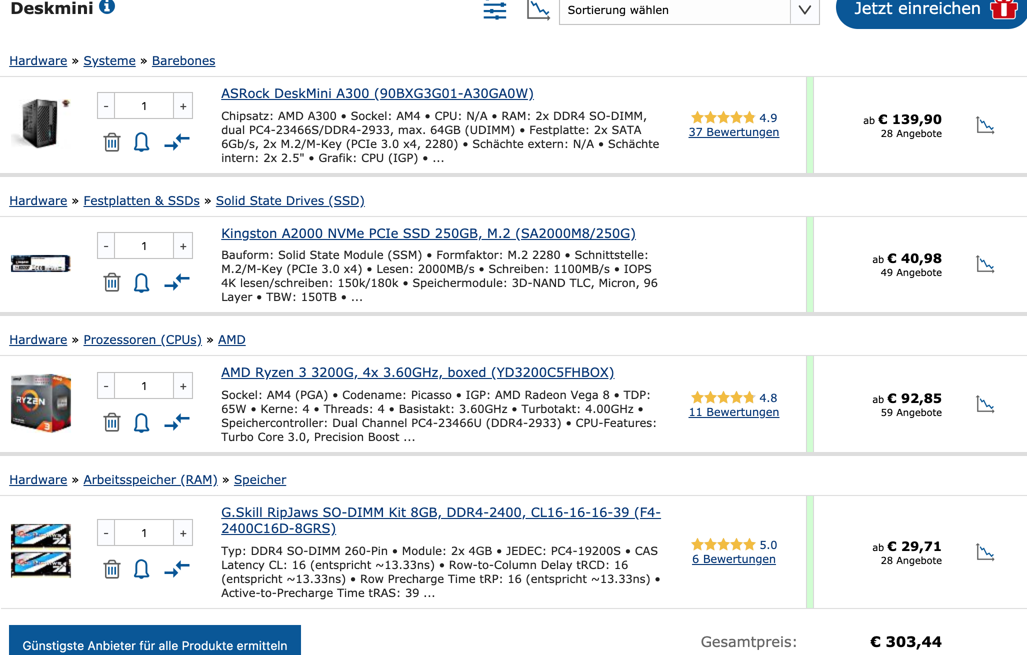Open the Prozessoren (CPUs) breadcrumb
1027x655 pixels.
[142, 340]
